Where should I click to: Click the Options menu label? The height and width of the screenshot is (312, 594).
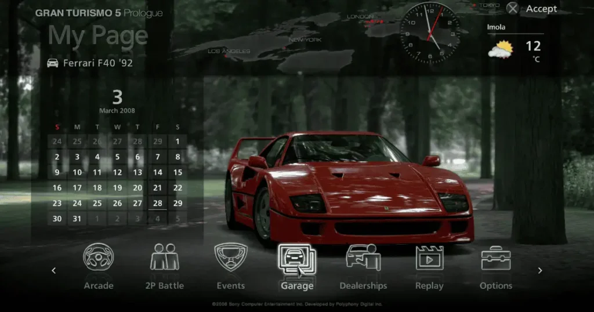point(496,286)
